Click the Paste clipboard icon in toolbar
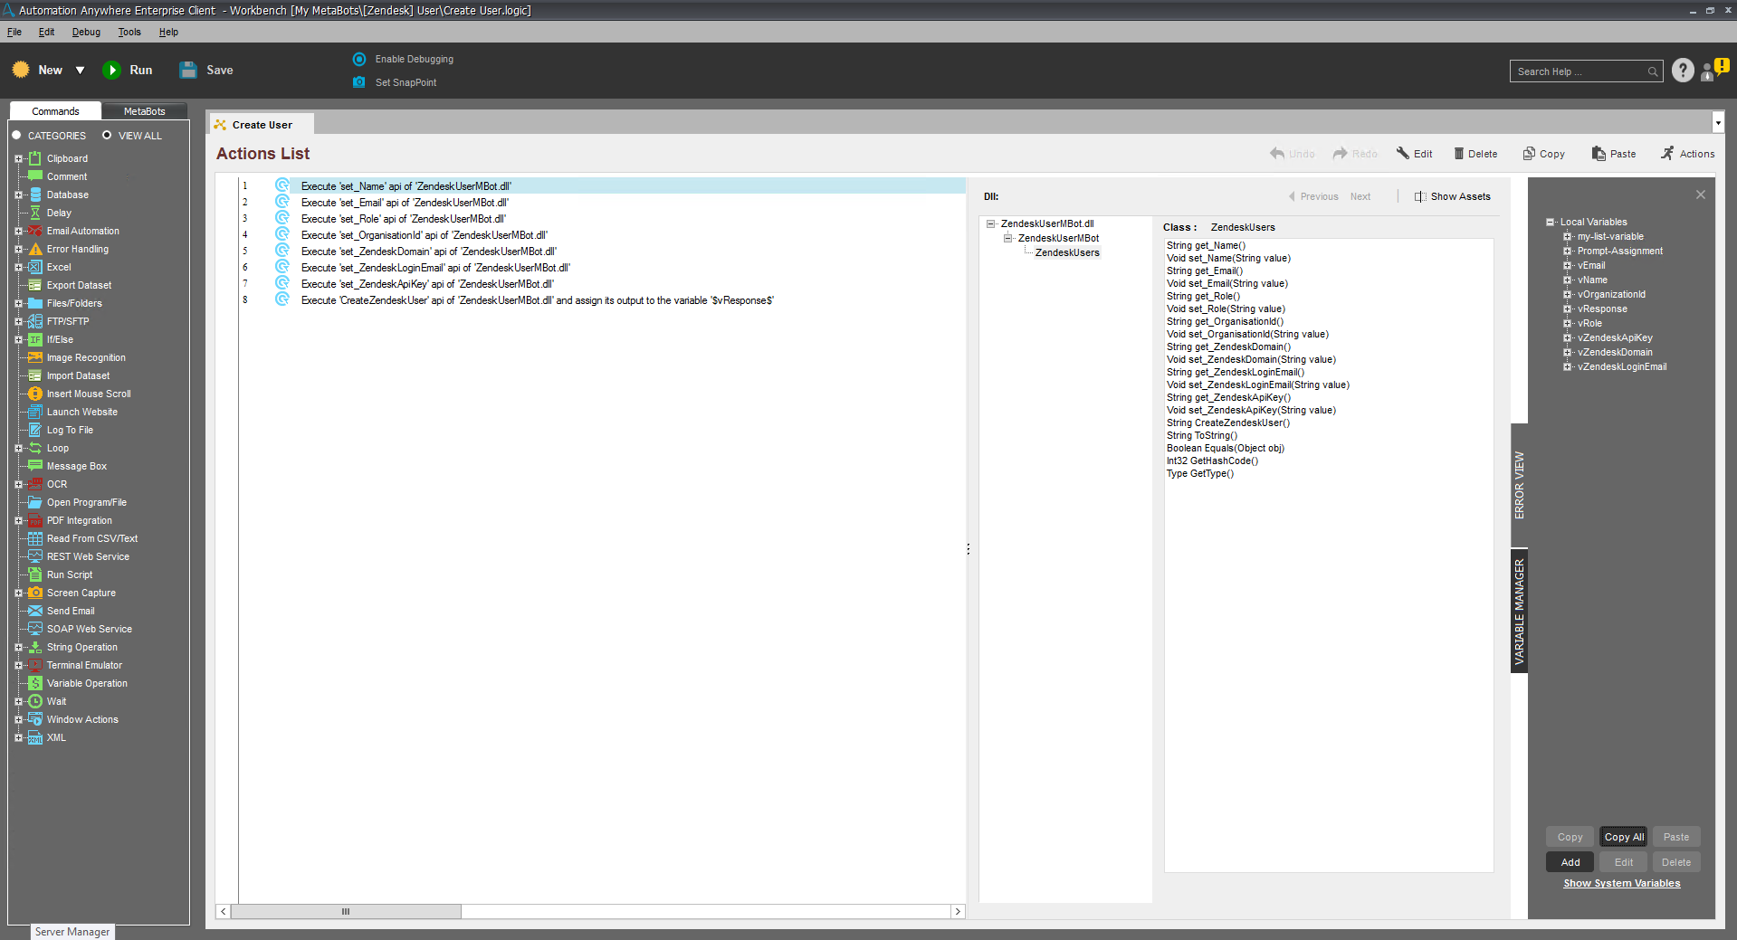1737x940 pixels. 1599,154
